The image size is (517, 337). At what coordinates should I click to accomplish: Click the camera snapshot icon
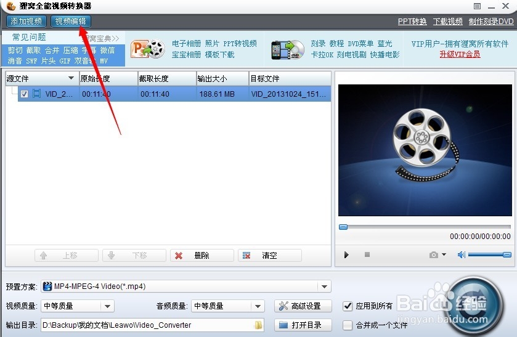(x=434, y=255)
